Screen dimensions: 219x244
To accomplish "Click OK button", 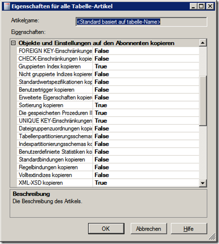I will [x=106, y=229].
